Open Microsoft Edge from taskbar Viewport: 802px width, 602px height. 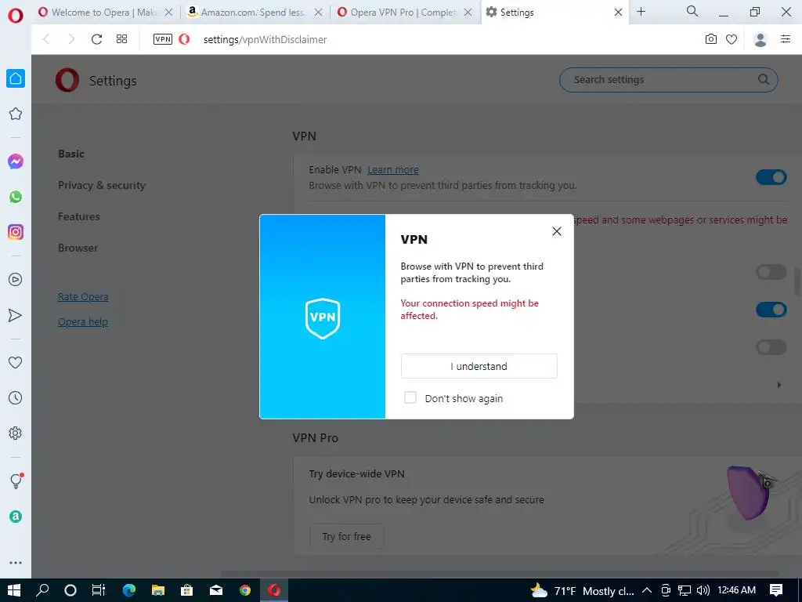(x=129, y=590)
